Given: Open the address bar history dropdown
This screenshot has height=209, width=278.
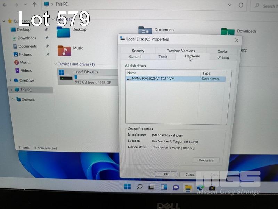Looking at the screenshot, I should click(x=229, y=5).
